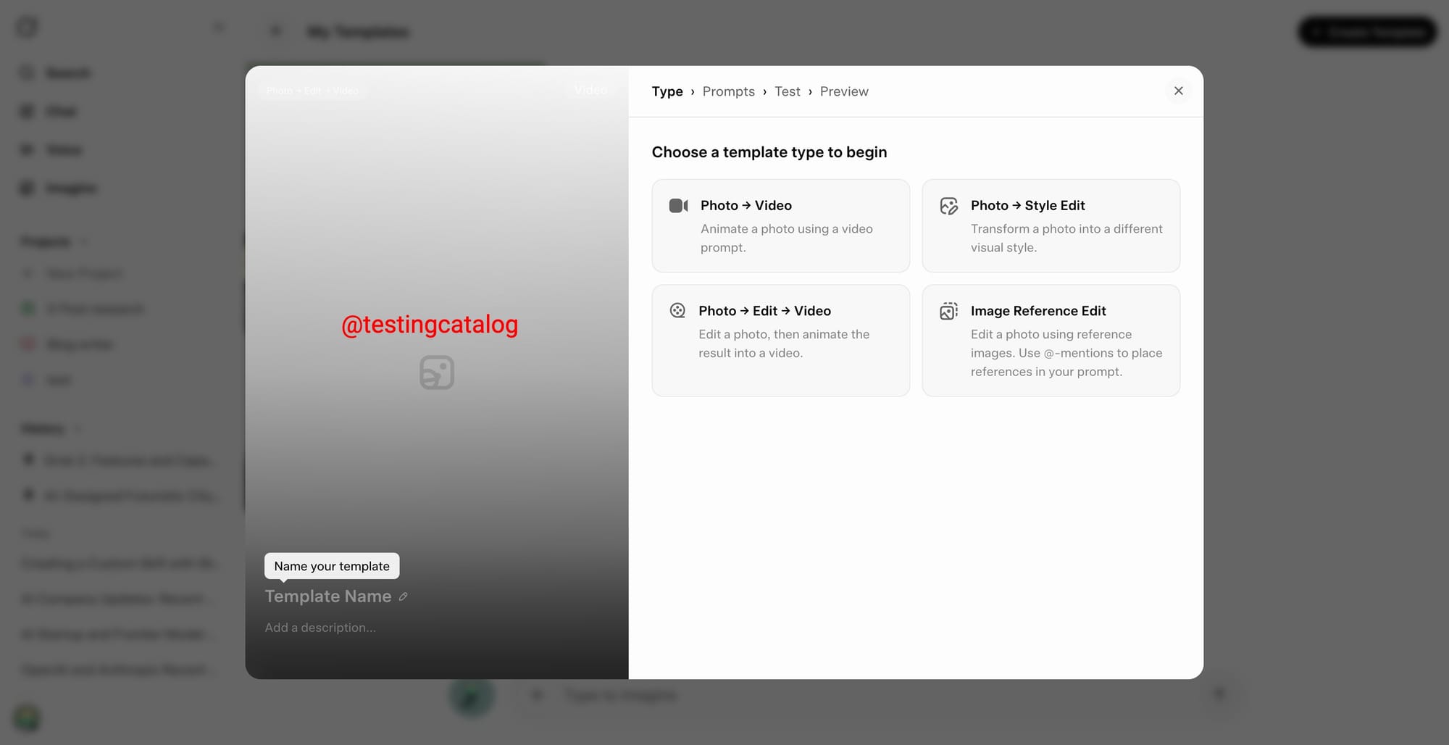Select the Test step in the breadcrumb
Viewport: 1449px width, 745px height.
click(788, 91)
